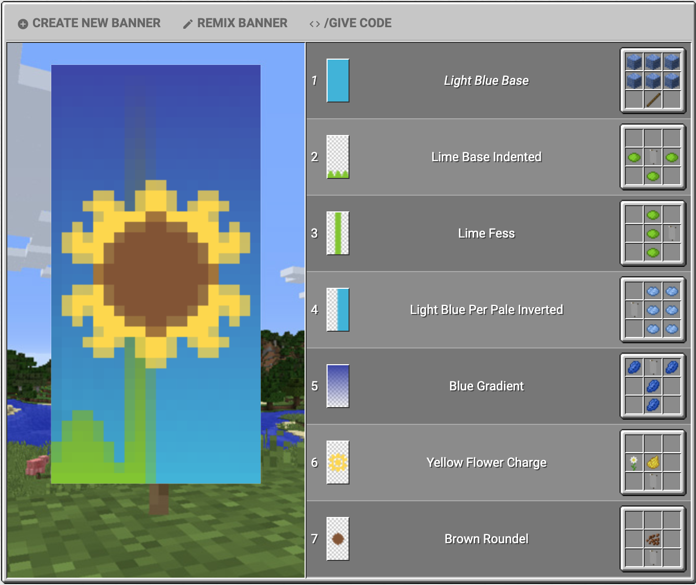Click the /Give Code angle brackets icon
The height and width of the screenshot is (585, 696).
click(x=315, y=24)
